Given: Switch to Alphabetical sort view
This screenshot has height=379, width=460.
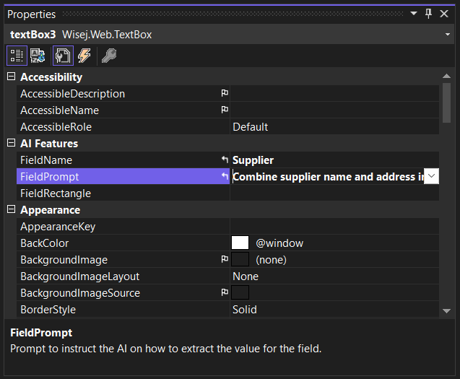Looking at the screenshot, I should click(38, 56).
